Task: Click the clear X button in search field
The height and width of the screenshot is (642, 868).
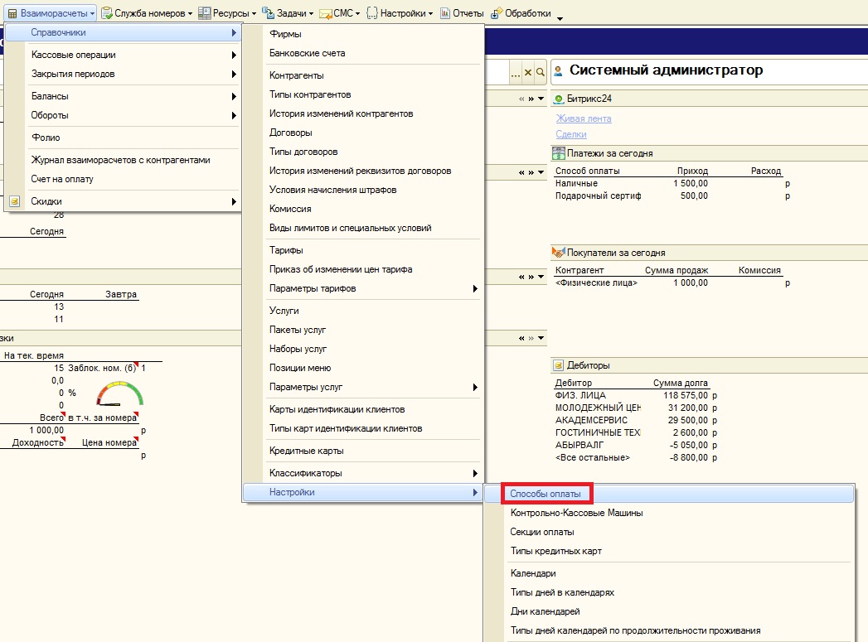Action: [528, 72]
